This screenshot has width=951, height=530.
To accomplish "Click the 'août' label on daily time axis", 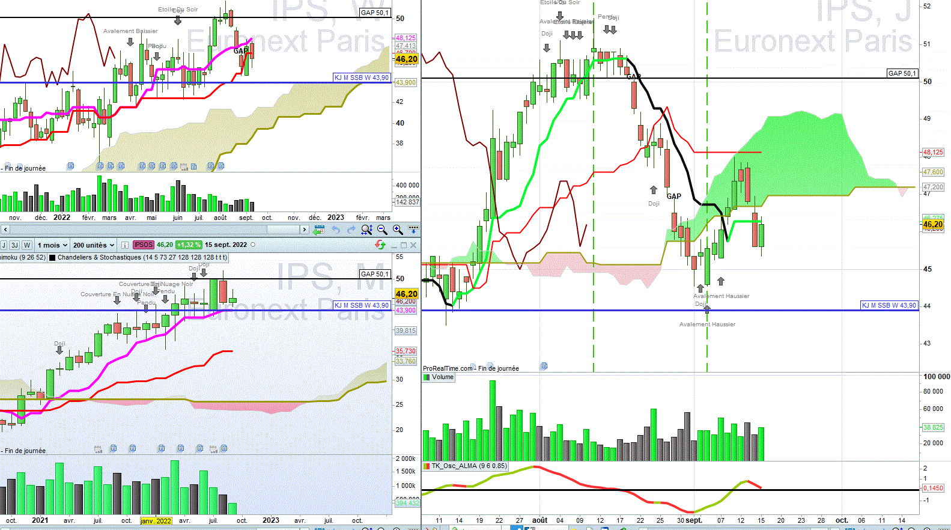I will (x=539, y=520).
